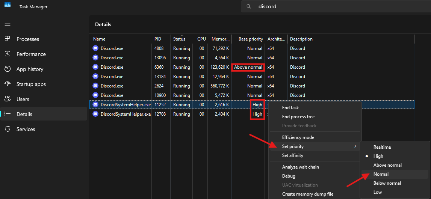
Task: Choose Create memory dump file
Action: point(315,194)
